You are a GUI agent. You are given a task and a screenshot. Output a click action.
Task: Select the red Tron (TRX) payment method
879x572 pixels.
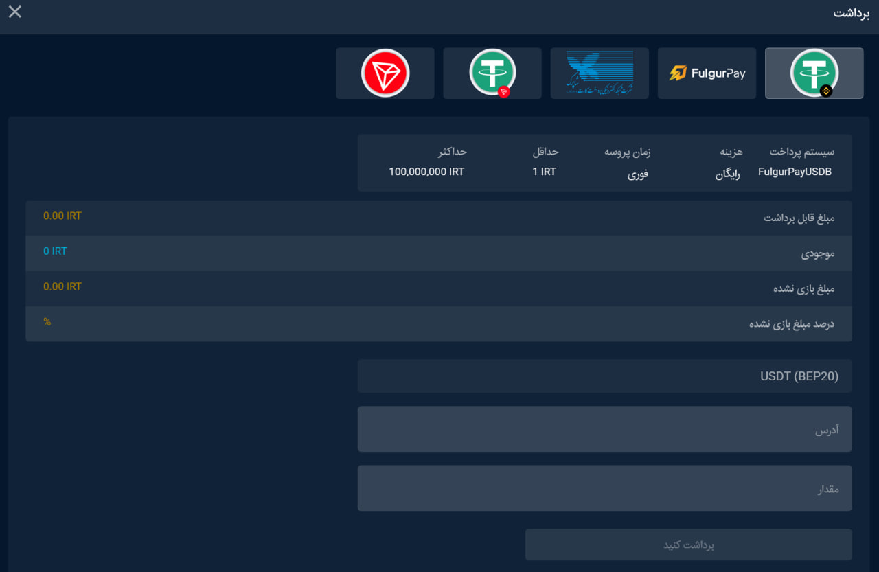point(385,73)
